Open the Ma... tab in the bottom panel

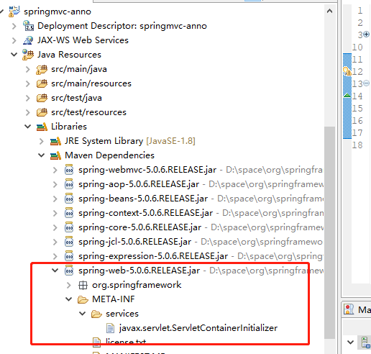point(357,309)
